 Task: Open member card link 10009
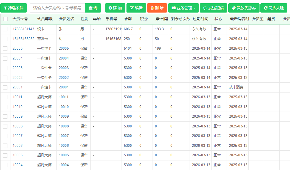point(18,116)
